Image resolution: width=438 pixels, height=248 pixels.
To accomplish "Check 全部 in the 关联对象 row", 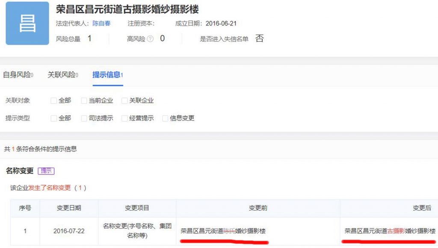I will coord(54,101).
